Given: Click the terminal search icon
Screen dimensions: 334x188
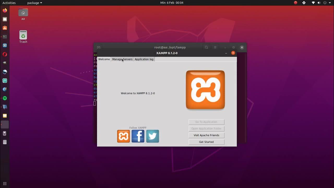Looking at the screenshot, I should click(x=206, y=48).
